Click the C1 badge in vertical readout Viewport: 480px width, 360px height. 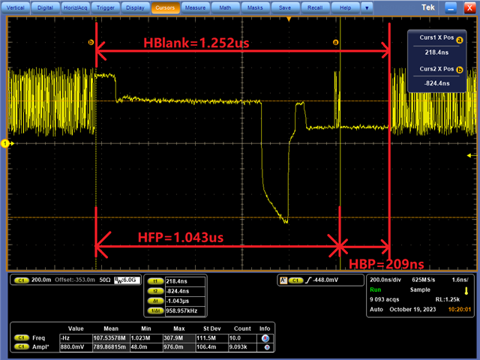coord(22,280)
